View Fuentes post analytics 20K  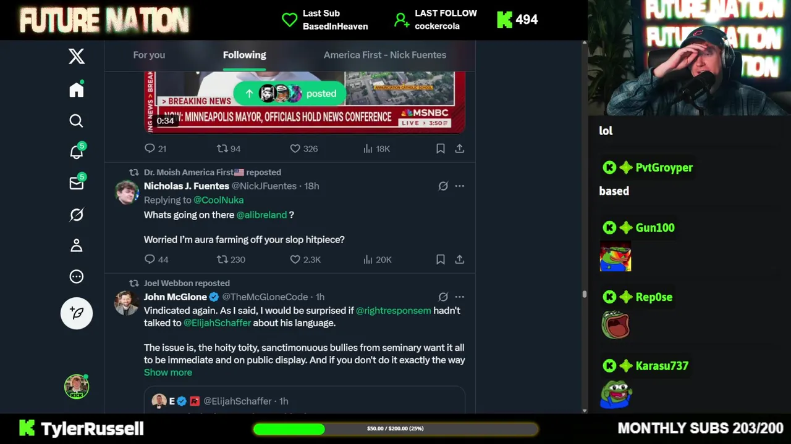[378, 260]
